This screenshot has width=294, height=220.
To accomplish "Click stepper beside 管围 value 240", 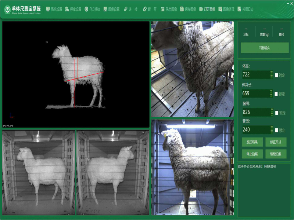I will tap(272, 129).
